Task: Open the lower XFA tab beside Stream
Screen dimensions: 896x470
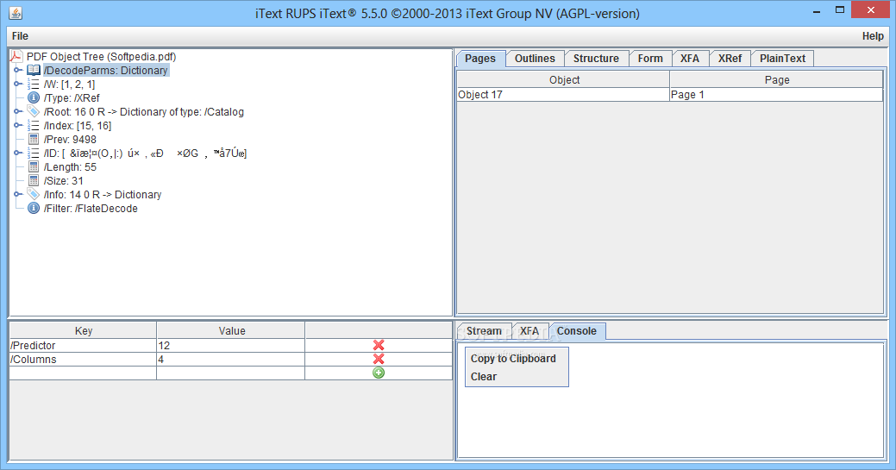Action: point(529,331)
